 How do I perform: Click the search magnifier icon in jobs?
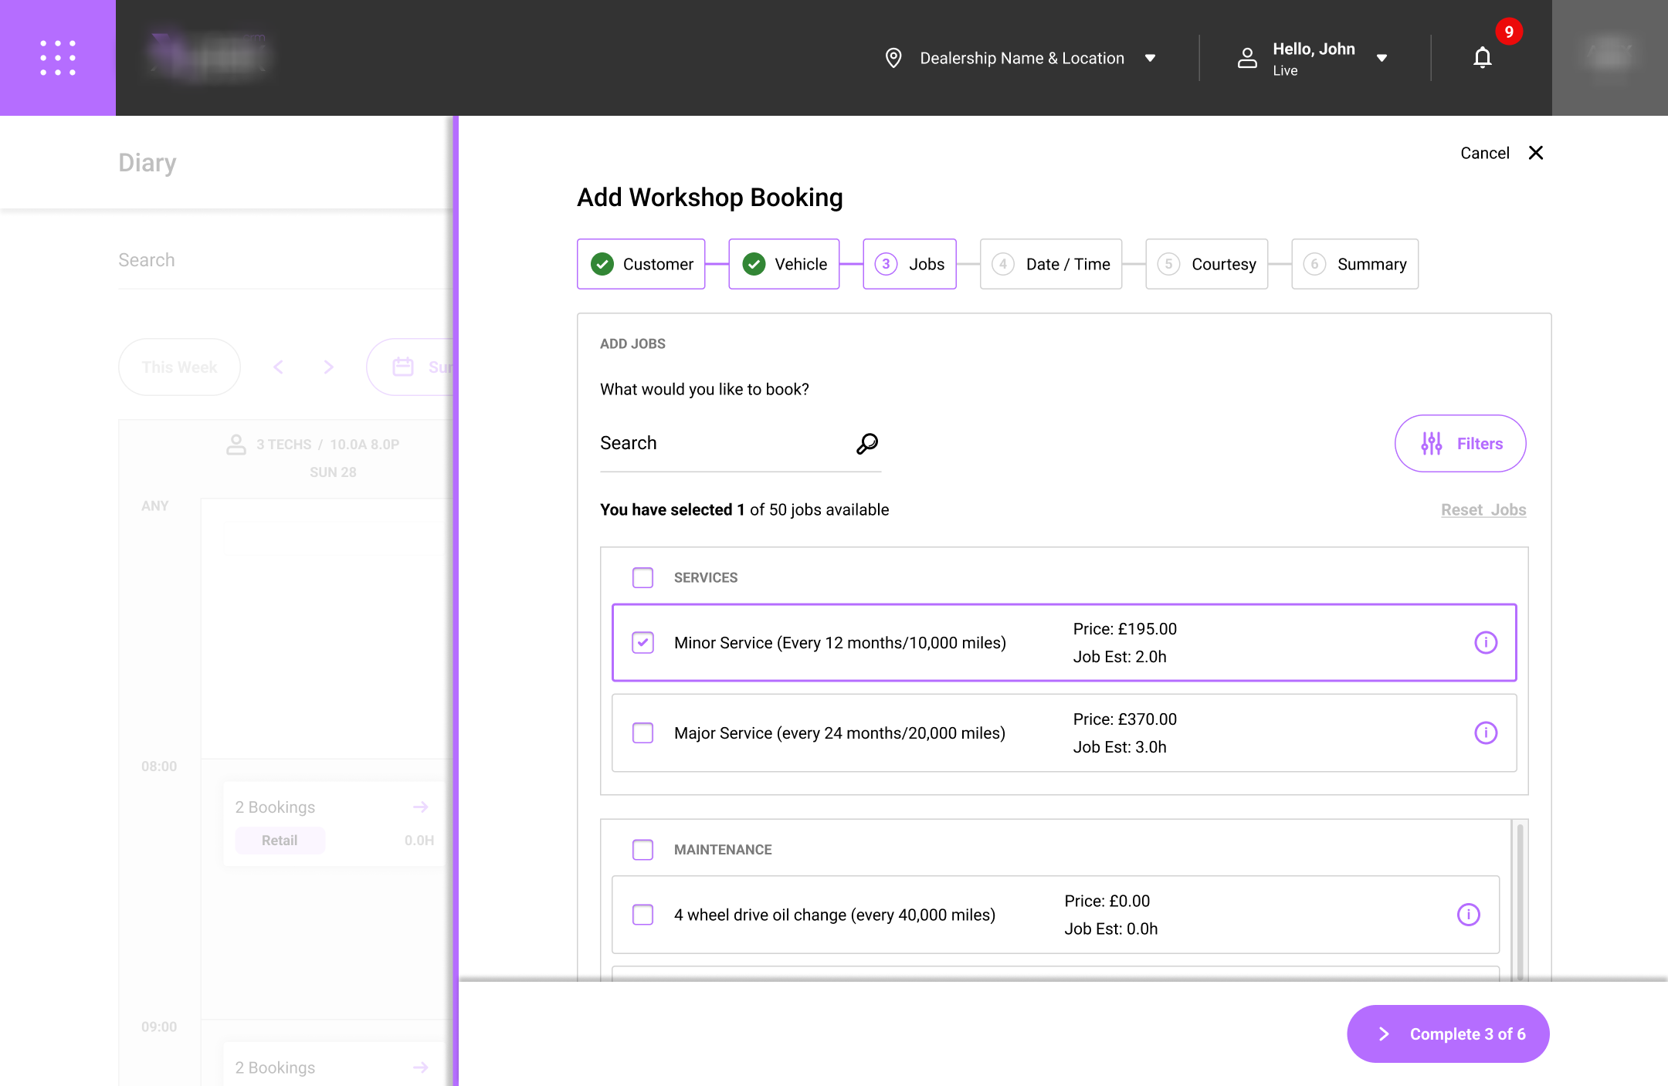pos(867,443)
